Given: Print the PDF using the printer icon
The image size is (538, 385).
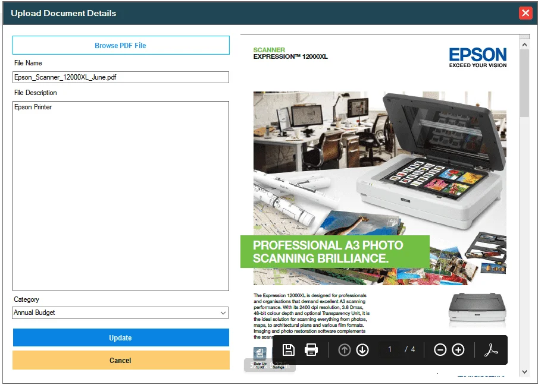Looking at the screenshot, I should click(311, 350).
